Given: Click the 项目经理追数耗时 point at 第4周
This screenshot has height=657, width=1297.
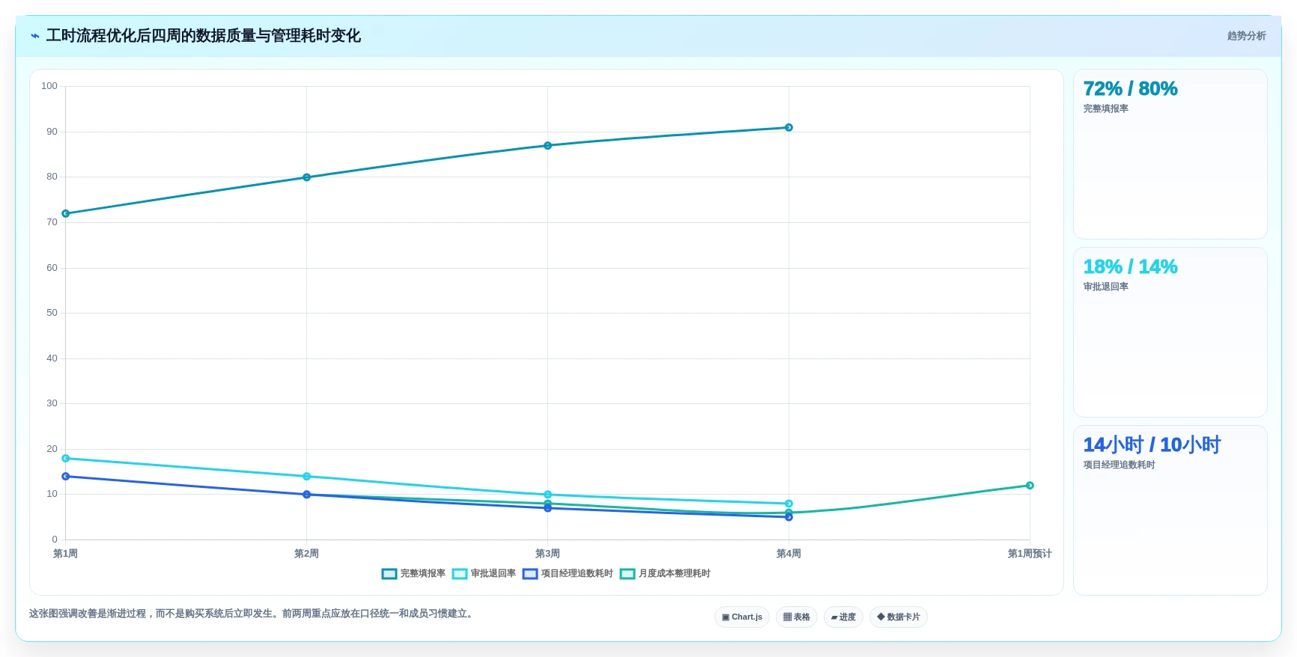Looking at the screenshot, I should (789, 517).
